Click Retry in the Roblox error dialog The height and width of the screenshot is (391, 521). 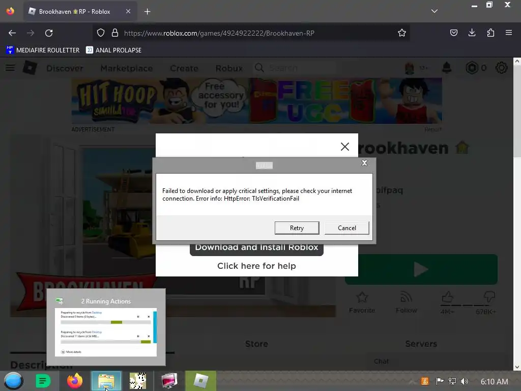tap(297, 228)
